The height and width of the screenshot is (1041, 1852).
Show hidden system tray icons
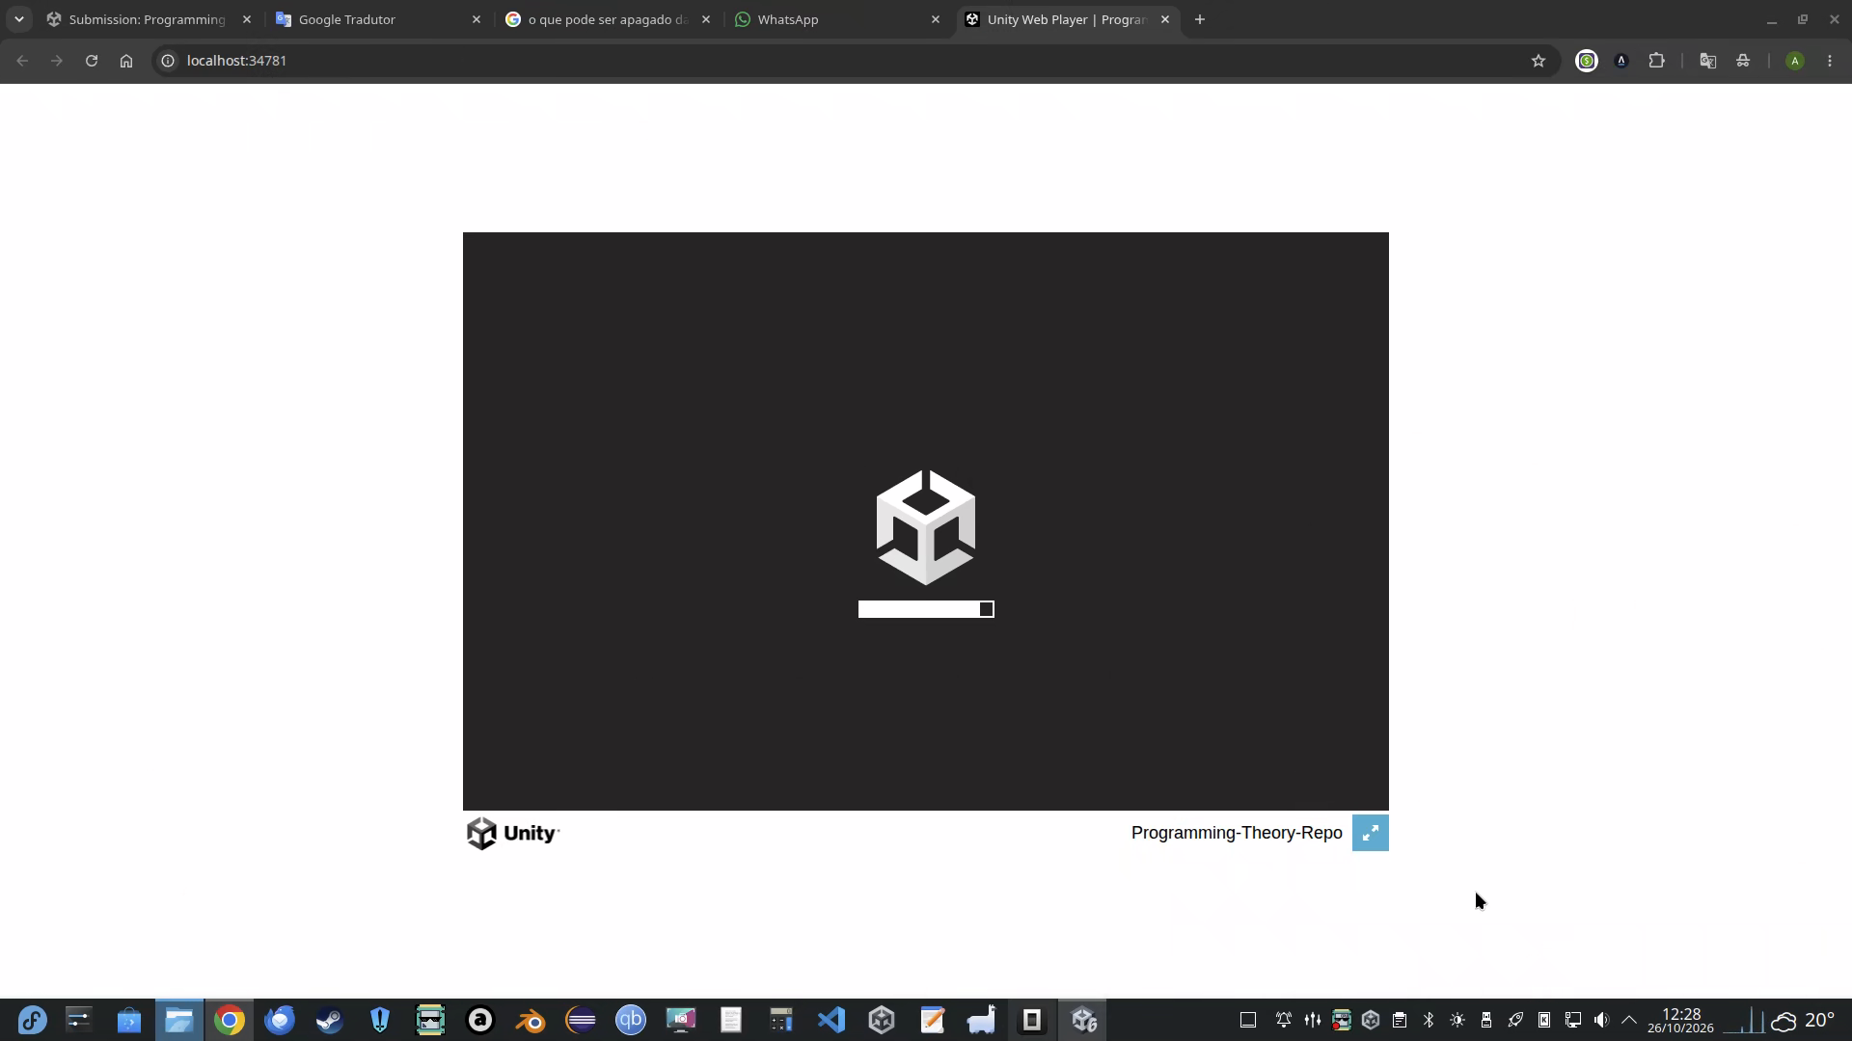1629,1020
